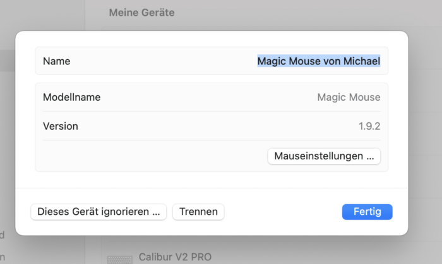Click Dieses Gerät ignorieren button

click(99, 212)
